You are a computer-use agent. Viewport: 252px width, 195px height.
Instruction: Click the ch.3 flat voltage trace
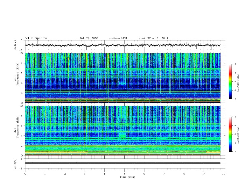[122, 163]
